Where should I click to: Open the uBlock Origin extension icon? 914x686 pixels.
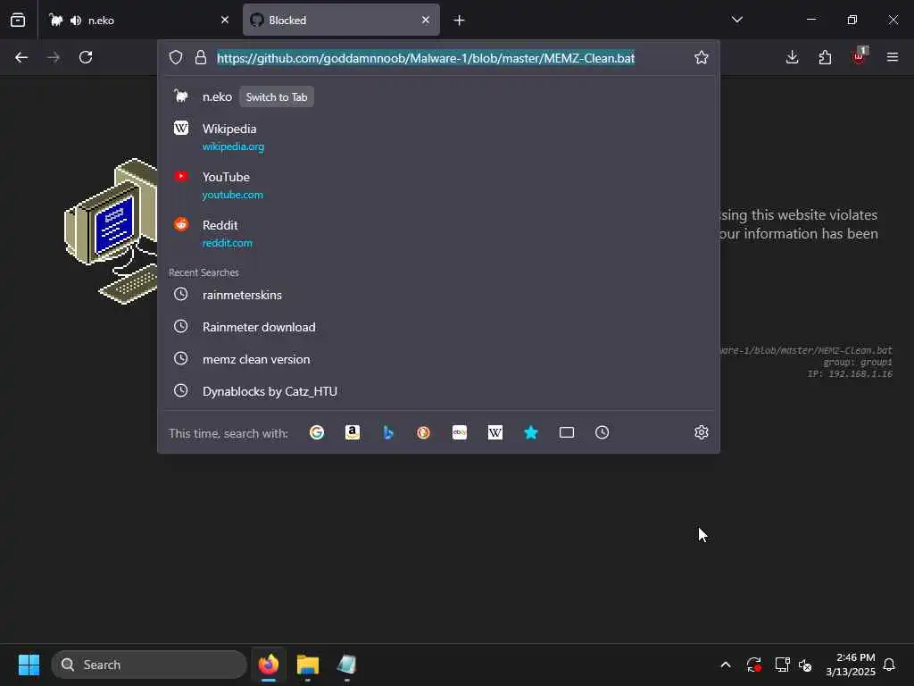pos(860,56)
